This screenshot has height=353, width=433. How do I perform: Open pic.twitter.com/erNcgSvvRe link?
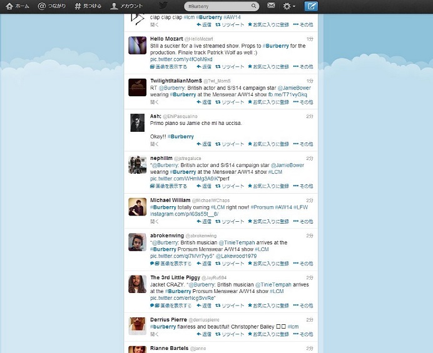pos(182,298)
